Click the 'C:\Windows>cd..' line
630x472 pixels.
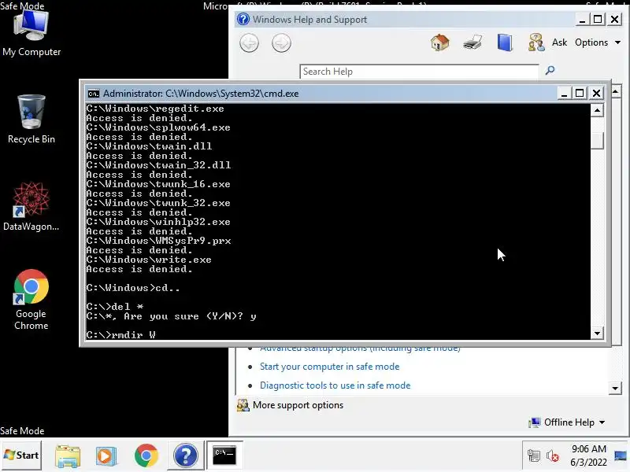click(x=133, y=288)
